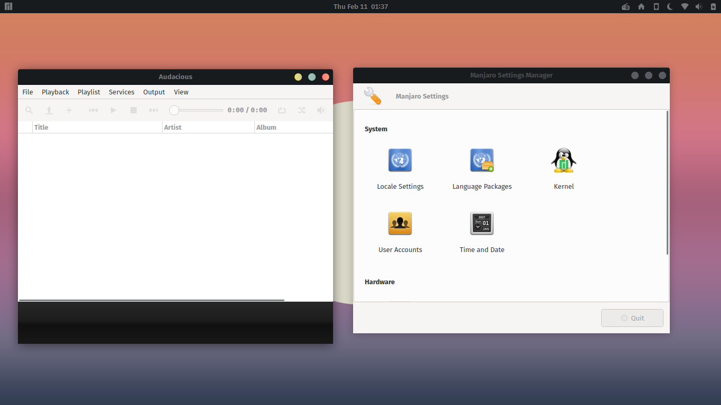This screenshot has height=405, width=721.
Task: Open the Services menu in Audacious
Action: pos(121,92)
